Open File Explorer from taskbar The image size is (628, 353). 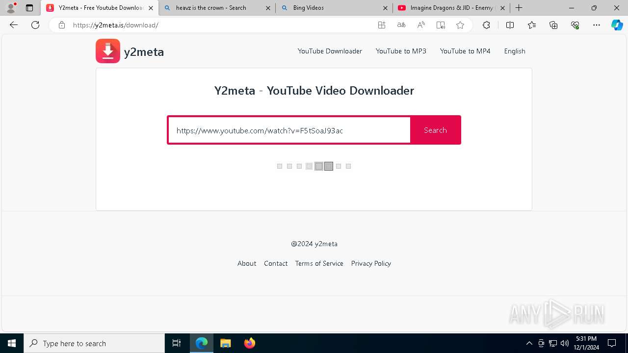tap(226, 343)
